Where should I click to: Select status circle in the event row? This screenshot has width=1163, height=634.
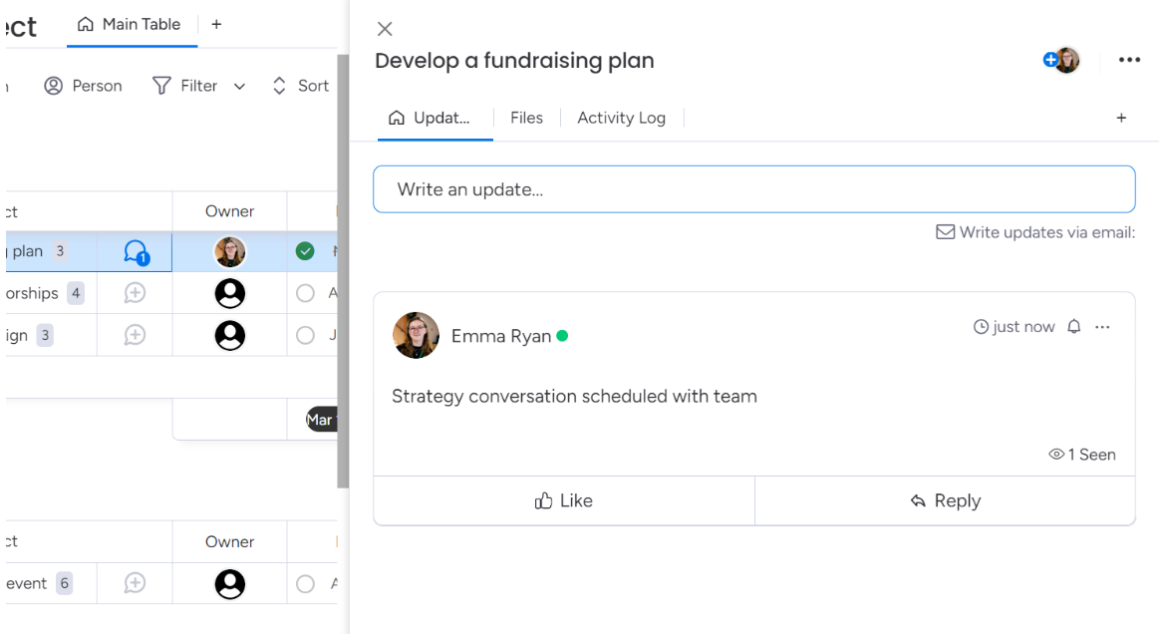click(x=305, y=584)
